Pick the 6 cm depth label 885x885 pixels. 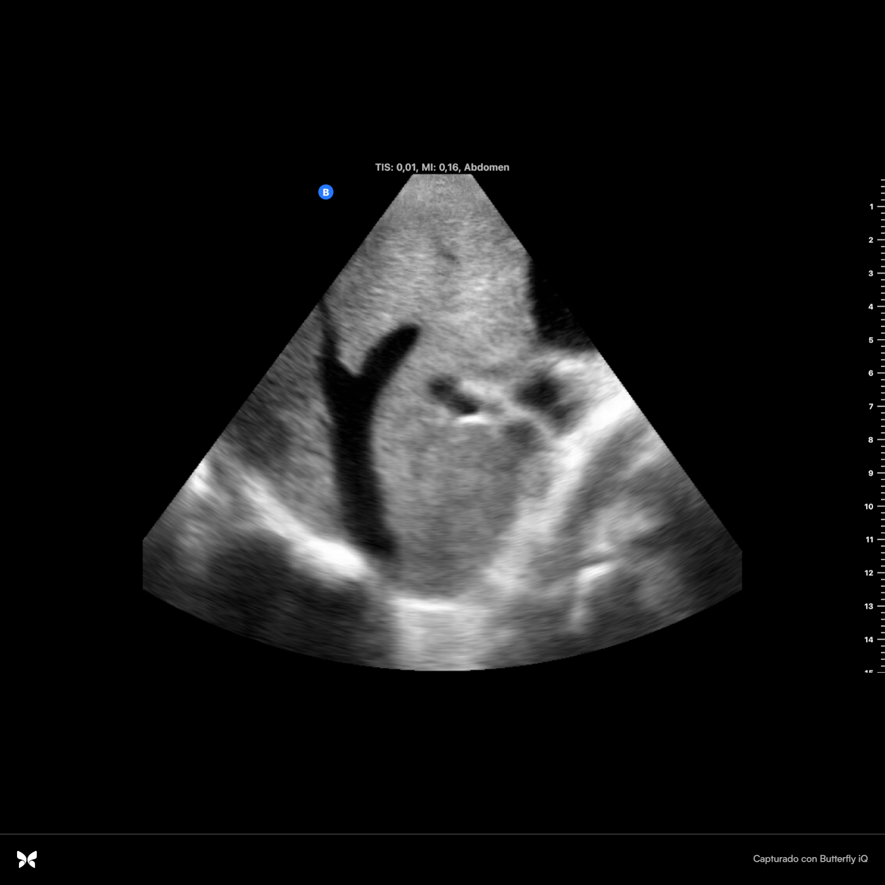click(871, 373)
